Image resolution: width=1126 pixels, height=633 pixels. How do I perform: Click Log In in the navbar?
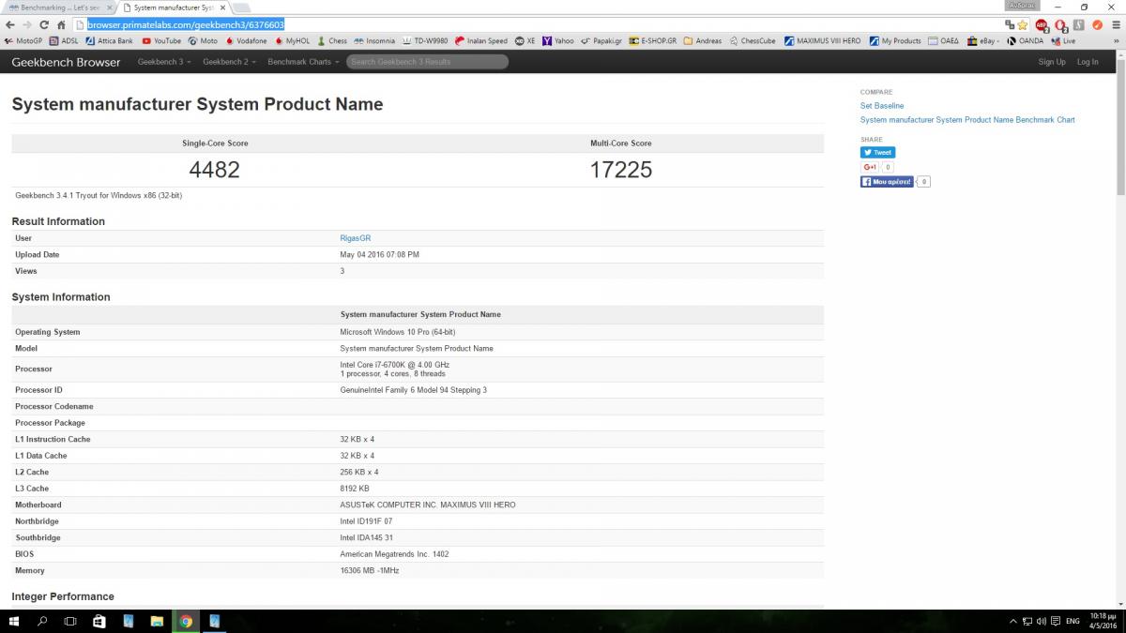pos(1088,62)
